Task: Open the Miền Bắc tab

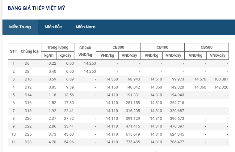Action: (53, 27)
